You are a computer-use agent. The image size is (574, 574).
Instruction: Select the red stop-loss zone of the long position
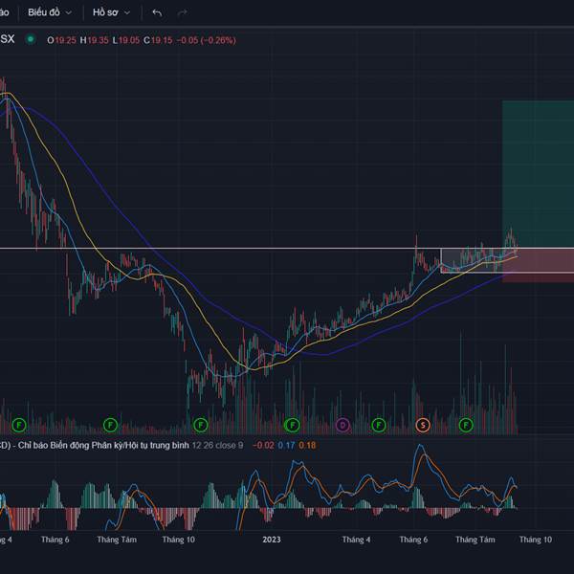[x=538, y=265]
